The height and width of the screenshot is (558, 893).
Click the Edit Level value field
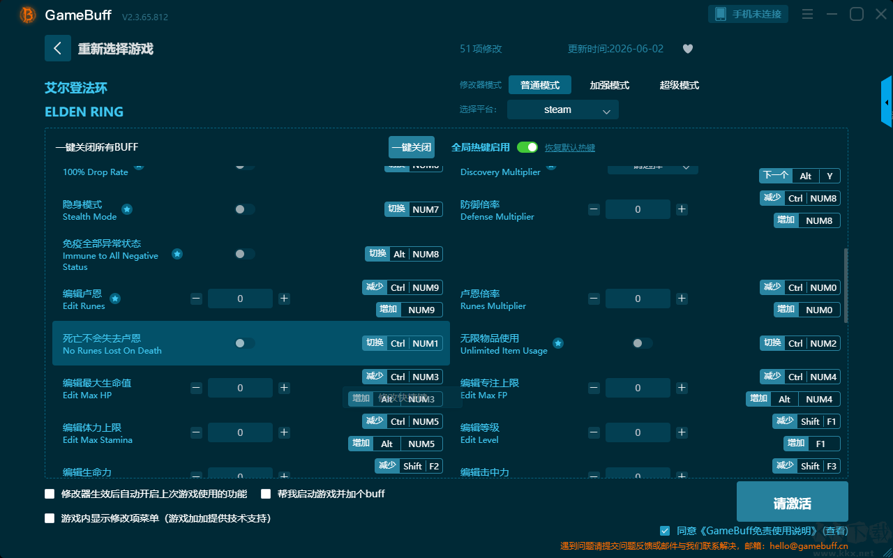point(638,432)
